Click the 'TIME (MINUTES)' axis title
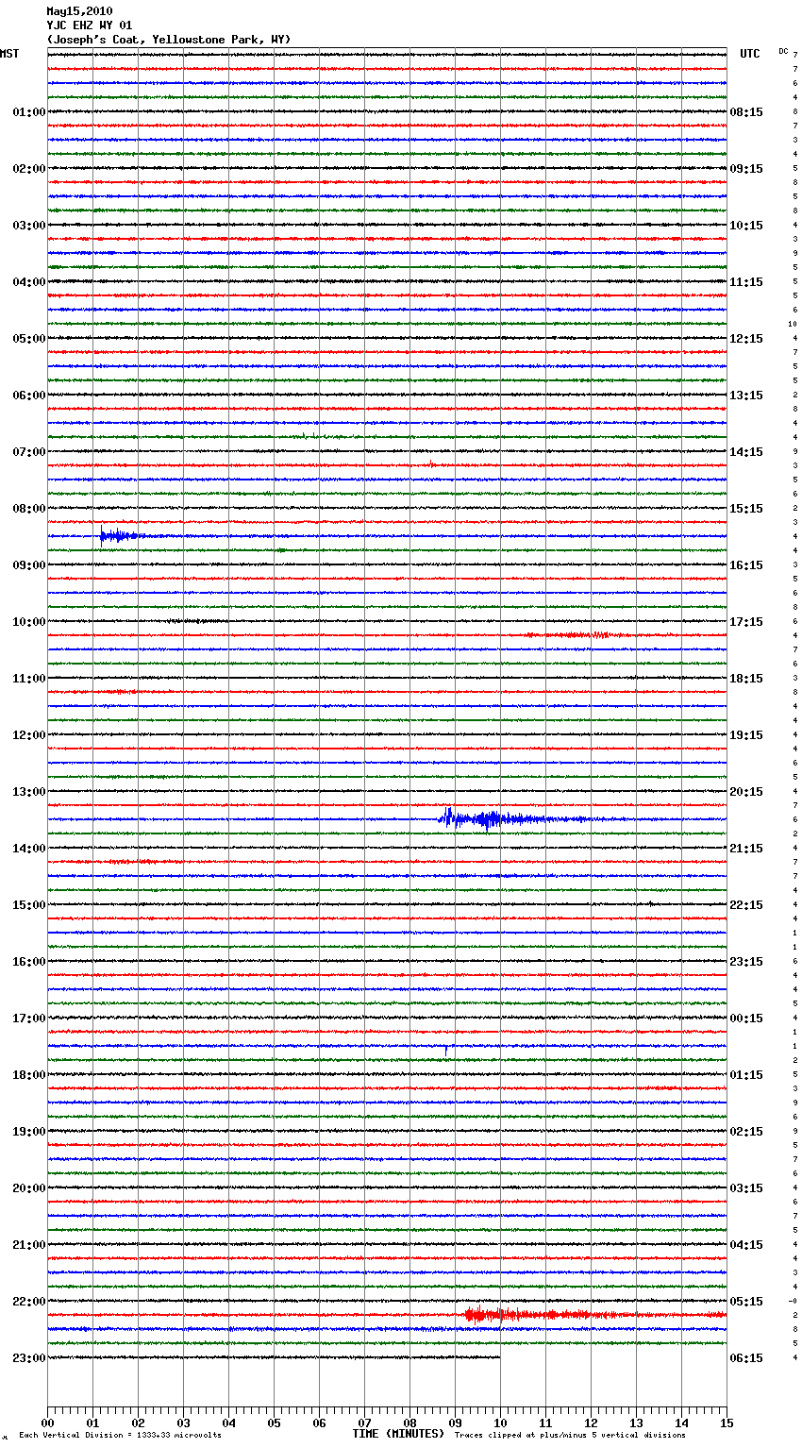Screen dimensions: 802x1448 (398, 1434)
